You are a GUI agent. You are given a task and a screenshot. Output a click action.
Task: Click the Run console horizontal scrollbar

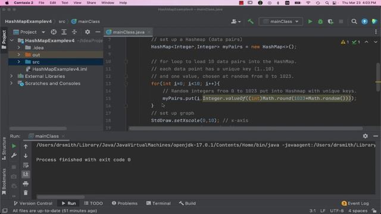(61, 197)
